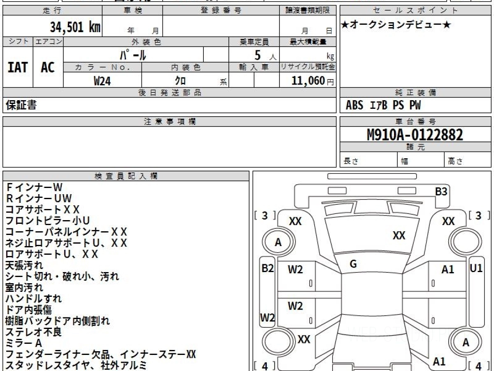The height and width of the screenshot is (371, 494).
Task: Click the 譲渡書類期限 header
Action: point(308,11)
